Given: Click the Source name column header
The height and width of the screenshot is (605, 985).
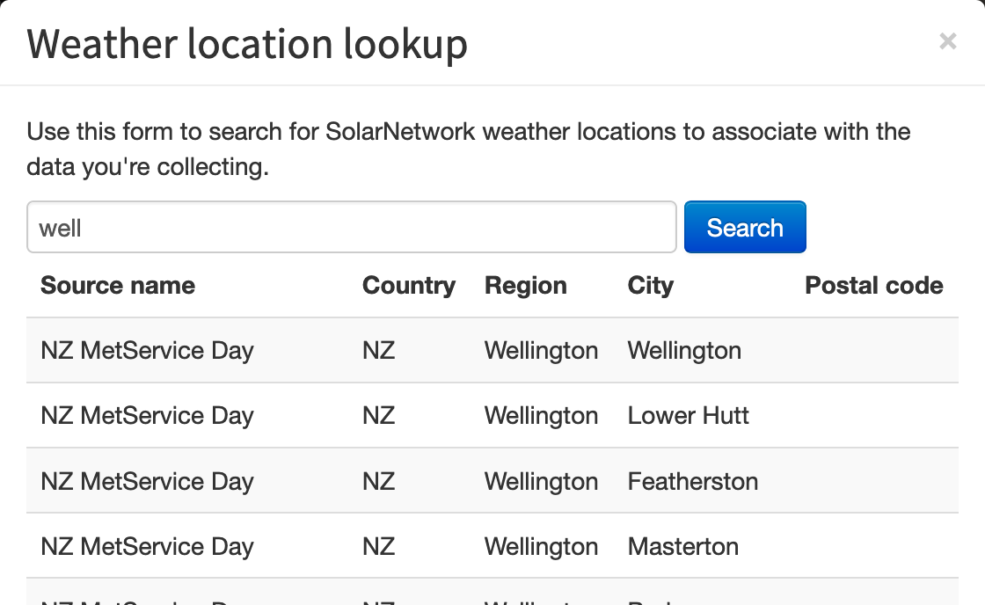Looking at the screenshot, I should (118, 285).
